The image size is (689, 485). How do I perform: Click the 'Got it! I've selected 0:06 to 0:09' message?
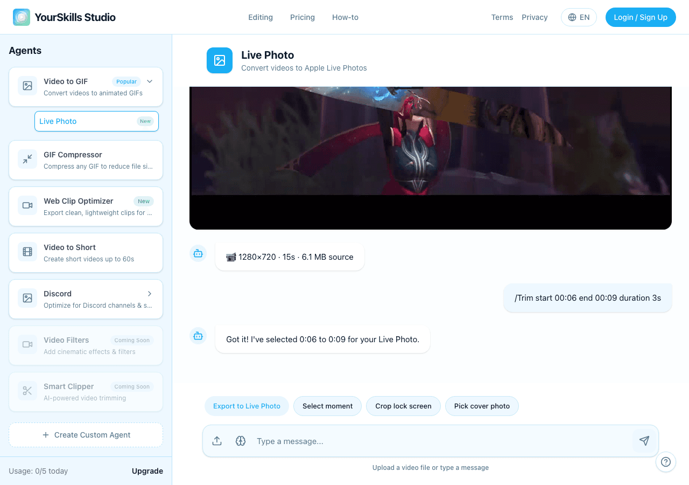tap(322, 339)
